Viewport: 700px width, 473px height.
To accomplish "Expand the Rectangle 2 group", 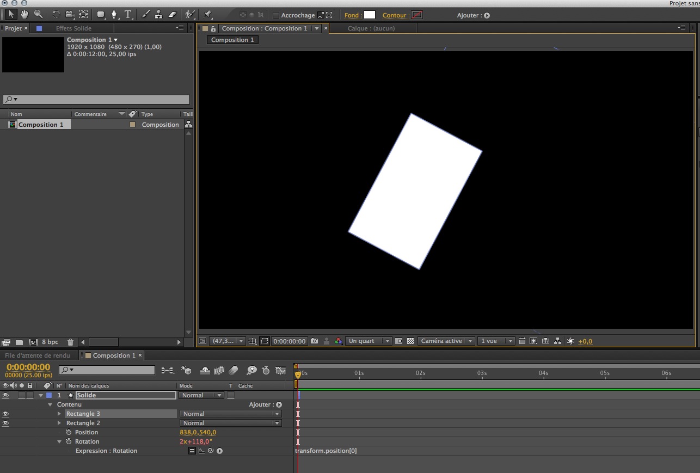I will 59,423.
